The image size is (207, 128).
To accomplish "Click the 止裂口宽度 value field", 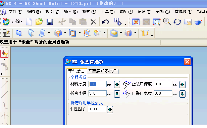I will (163, 93).
